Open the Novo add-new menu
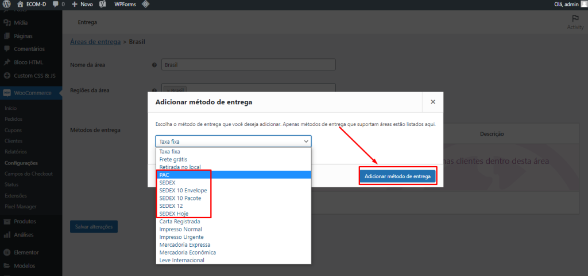Screen dimensions: 588x276 click(x=82, y=5)
